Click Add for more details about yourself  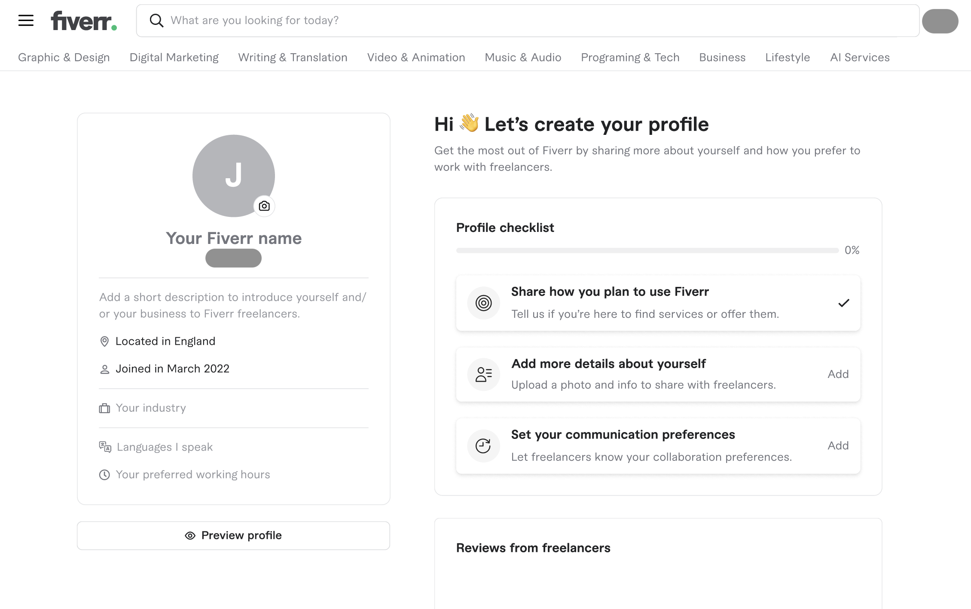[x=838, y=374]
